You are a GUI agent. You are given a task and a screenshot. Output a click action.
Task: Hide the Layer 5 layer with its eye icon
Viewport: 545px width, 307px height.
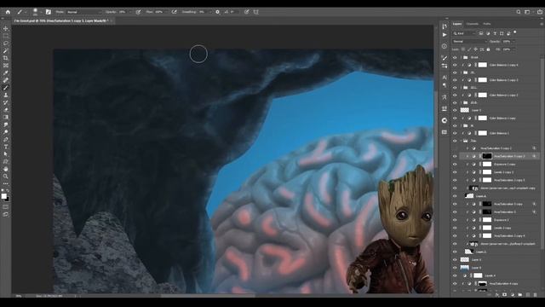tap(455, 110)
